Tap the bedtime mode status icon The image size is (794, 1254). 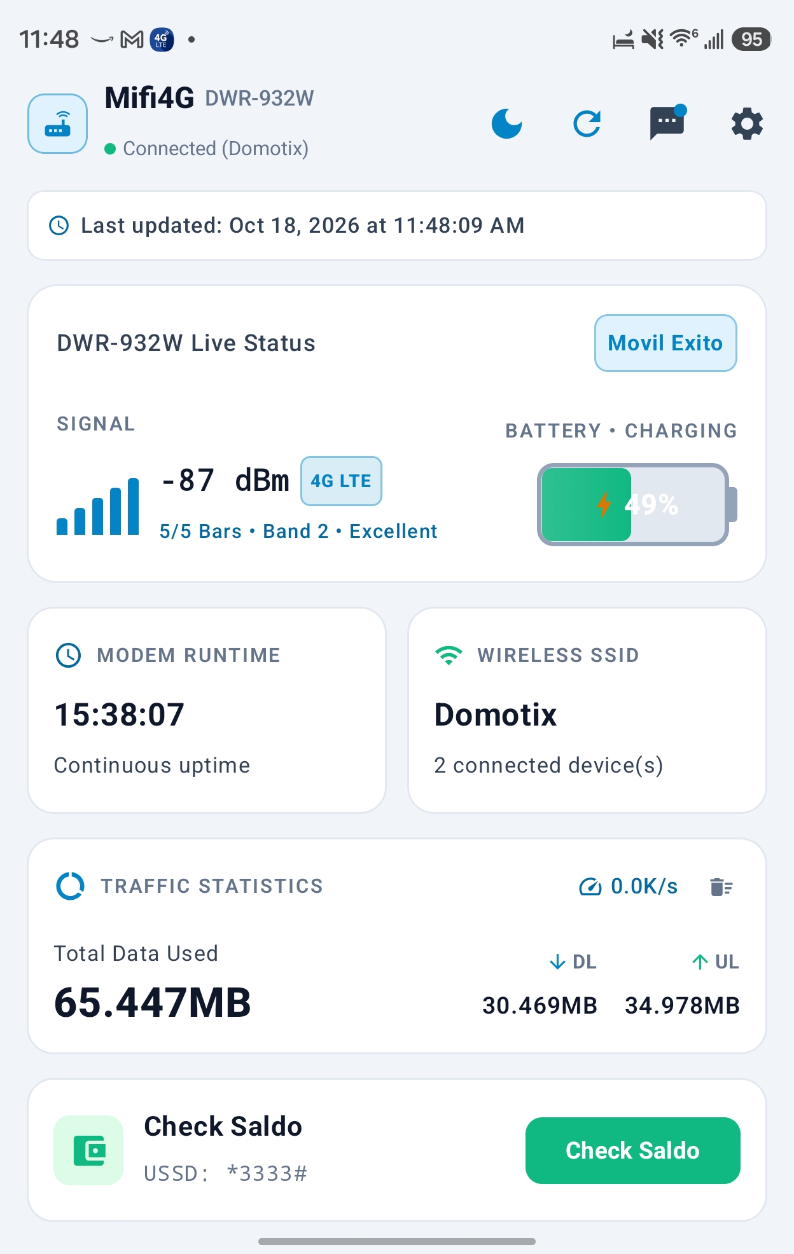click(623, 40)
